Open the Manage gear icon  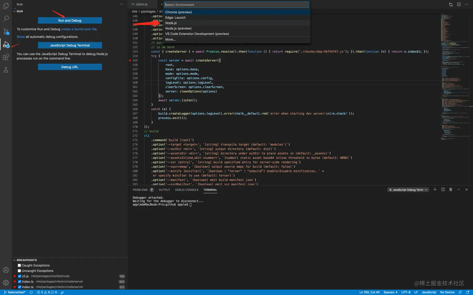[x=6, y=283]
